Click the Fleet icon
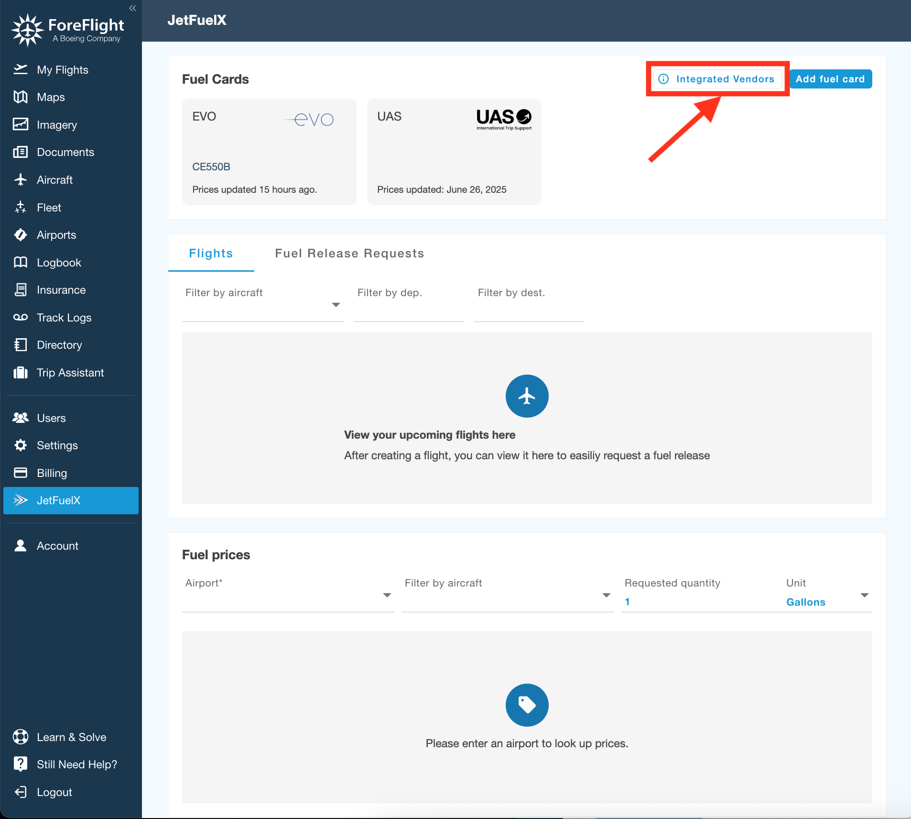The height and width of the screenshot is (819, 911). 21,207
